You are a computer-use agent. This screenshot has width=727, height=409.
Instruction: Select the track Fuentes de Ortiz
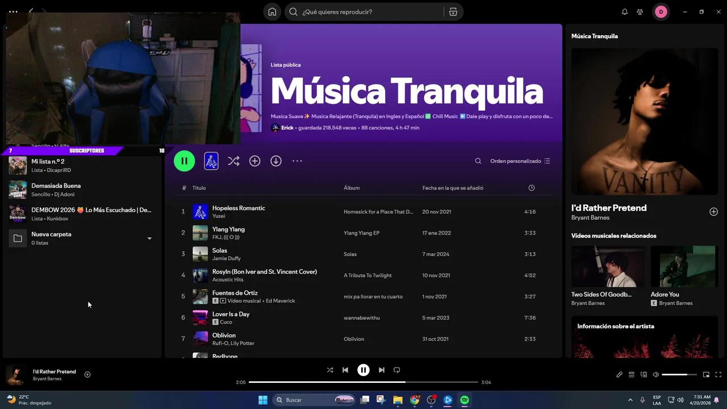pos(235,293)
